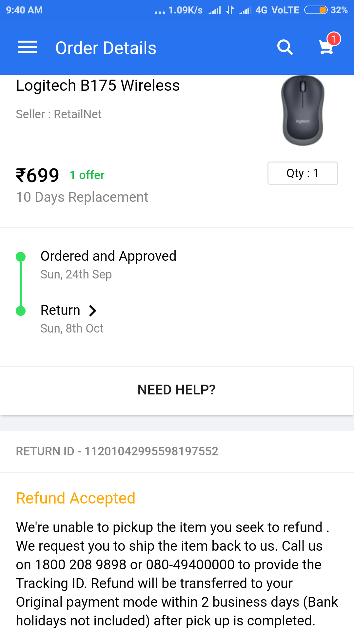
Task: Tap the Return ID number row
Action: (x=117, y=451)
